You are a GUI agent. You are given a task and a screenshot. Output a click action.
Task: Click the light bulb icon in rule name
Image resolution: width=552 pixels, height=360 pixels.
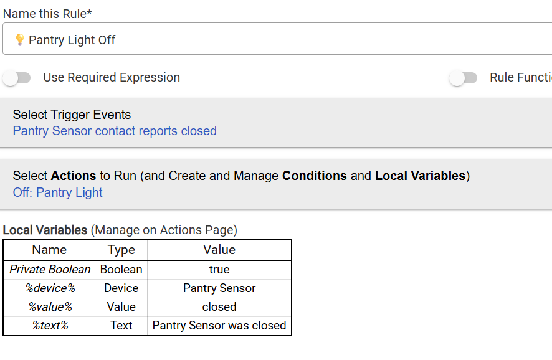tap(20, 39)
